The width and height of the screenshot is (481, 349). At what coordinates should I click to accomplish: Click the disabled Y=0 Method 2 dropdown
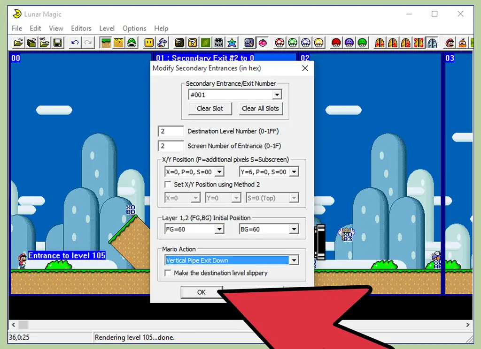coord(223,198)
